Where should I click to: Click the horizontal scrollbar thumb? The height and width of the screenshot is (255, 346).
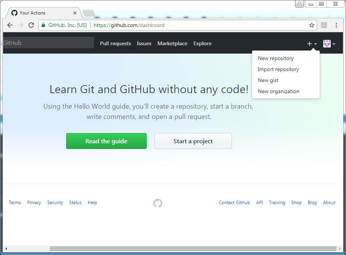193,249
